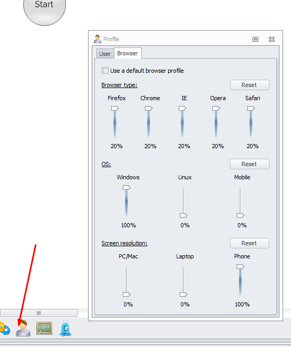Screen dimensions: 291x347
Task: Reset the Browser type settings
Action: [249, 85]
